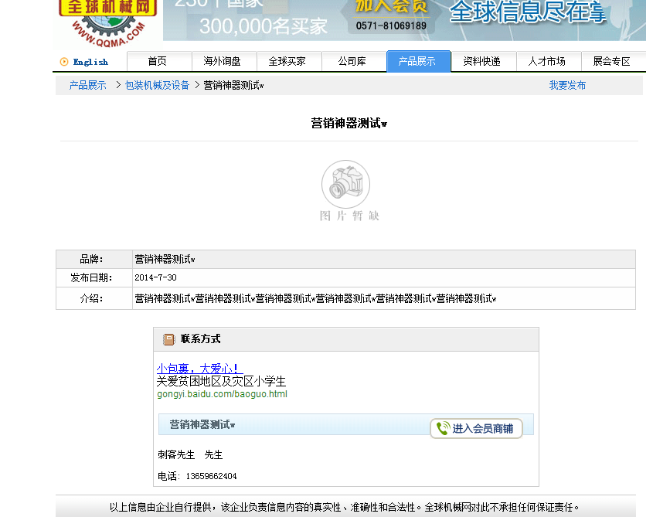Open the 海外询盘 tab
This screenshot has height=517, width=653.
223,61
